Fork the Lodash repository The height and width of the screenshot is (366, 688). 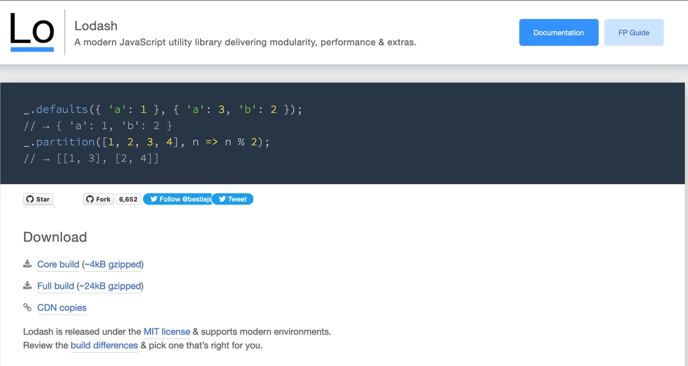(98, 199)
